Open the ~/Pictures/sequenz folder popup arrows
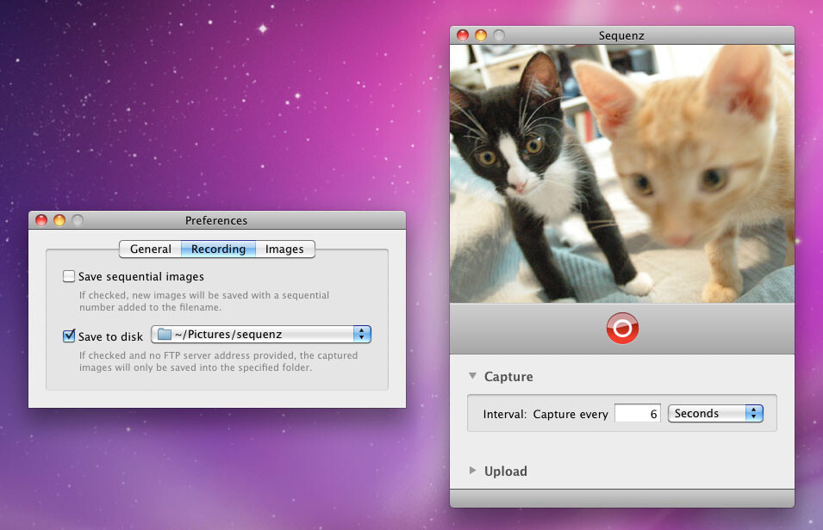Screen dimensions: 823x530 pyautogui.click(x=362, y=335)
